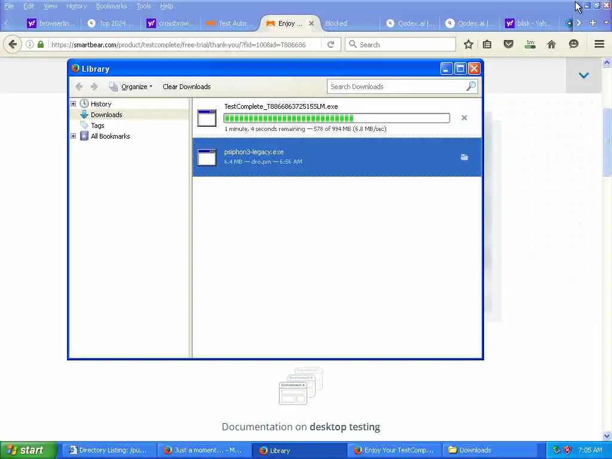The image size is (612, 459).
Task: Open the bookmarks list clipboard icon
Action: point(487,44)
